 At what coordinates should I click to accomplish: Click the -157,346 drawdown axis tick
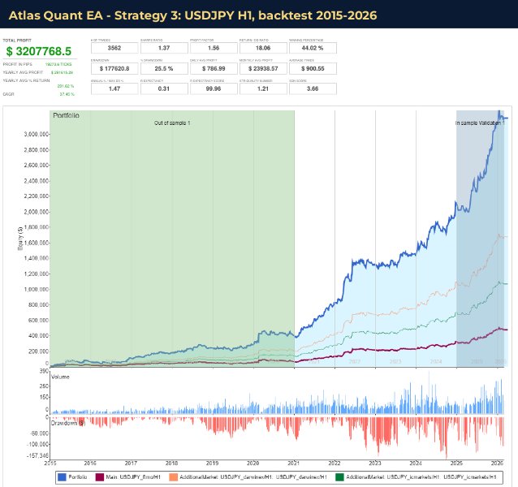pyautogui.click(x=39, y=455)
